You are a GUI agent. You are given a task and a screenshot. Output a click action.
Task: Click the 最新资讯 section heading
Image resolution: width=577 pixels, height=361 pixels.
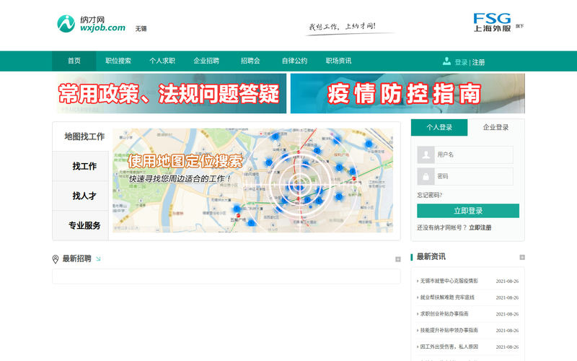(x=431, y=257)
